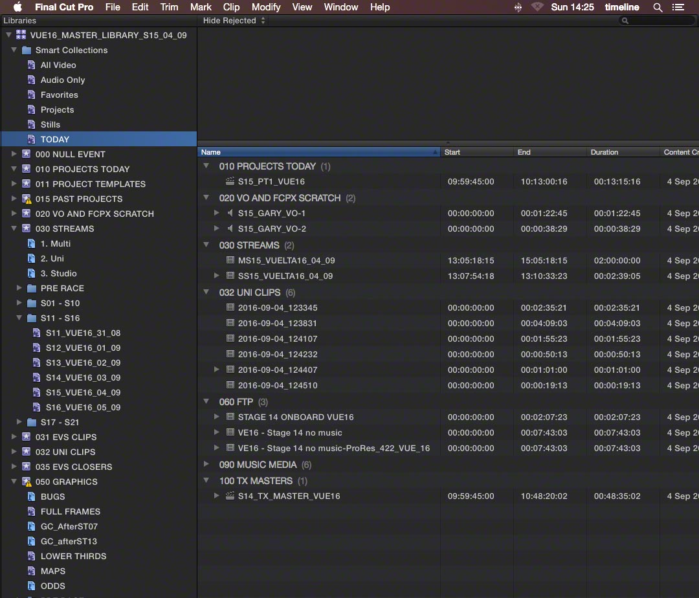This screenshot has height=598, width=699.
Task: Open the Mark menu
Action: (201, 7)
